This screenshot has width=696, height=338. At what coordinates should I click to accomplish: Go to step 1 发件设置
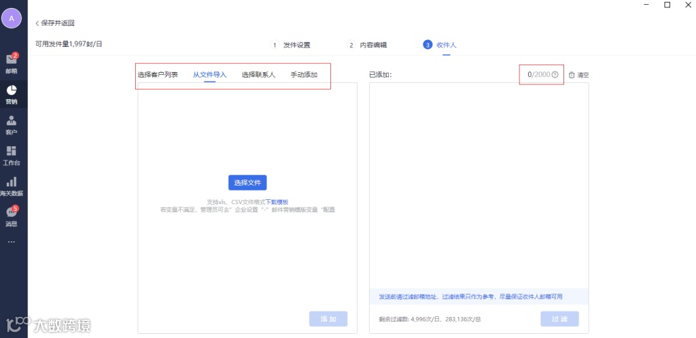pos(290,45)
